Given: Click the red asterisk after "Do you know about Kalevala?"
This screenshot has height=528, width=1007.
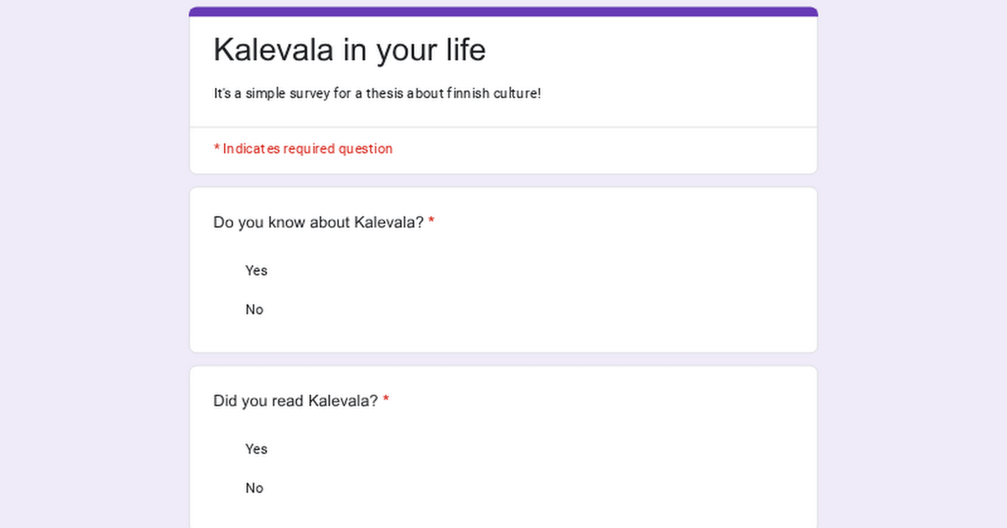Looking at the screenshot, I should [431, 222].
